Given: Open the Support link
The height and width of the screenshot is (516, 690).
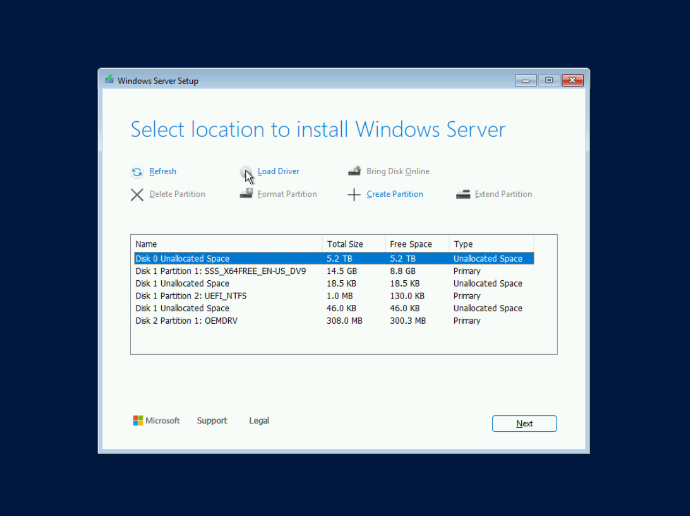Looking at the screenshot, I should (212, 421).
